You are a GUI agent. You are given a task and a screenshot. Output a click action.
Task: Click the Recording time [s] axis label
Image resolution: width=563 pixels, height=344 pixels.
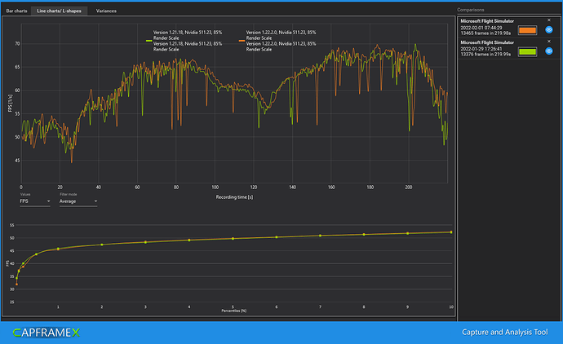[x=234, y=197]
